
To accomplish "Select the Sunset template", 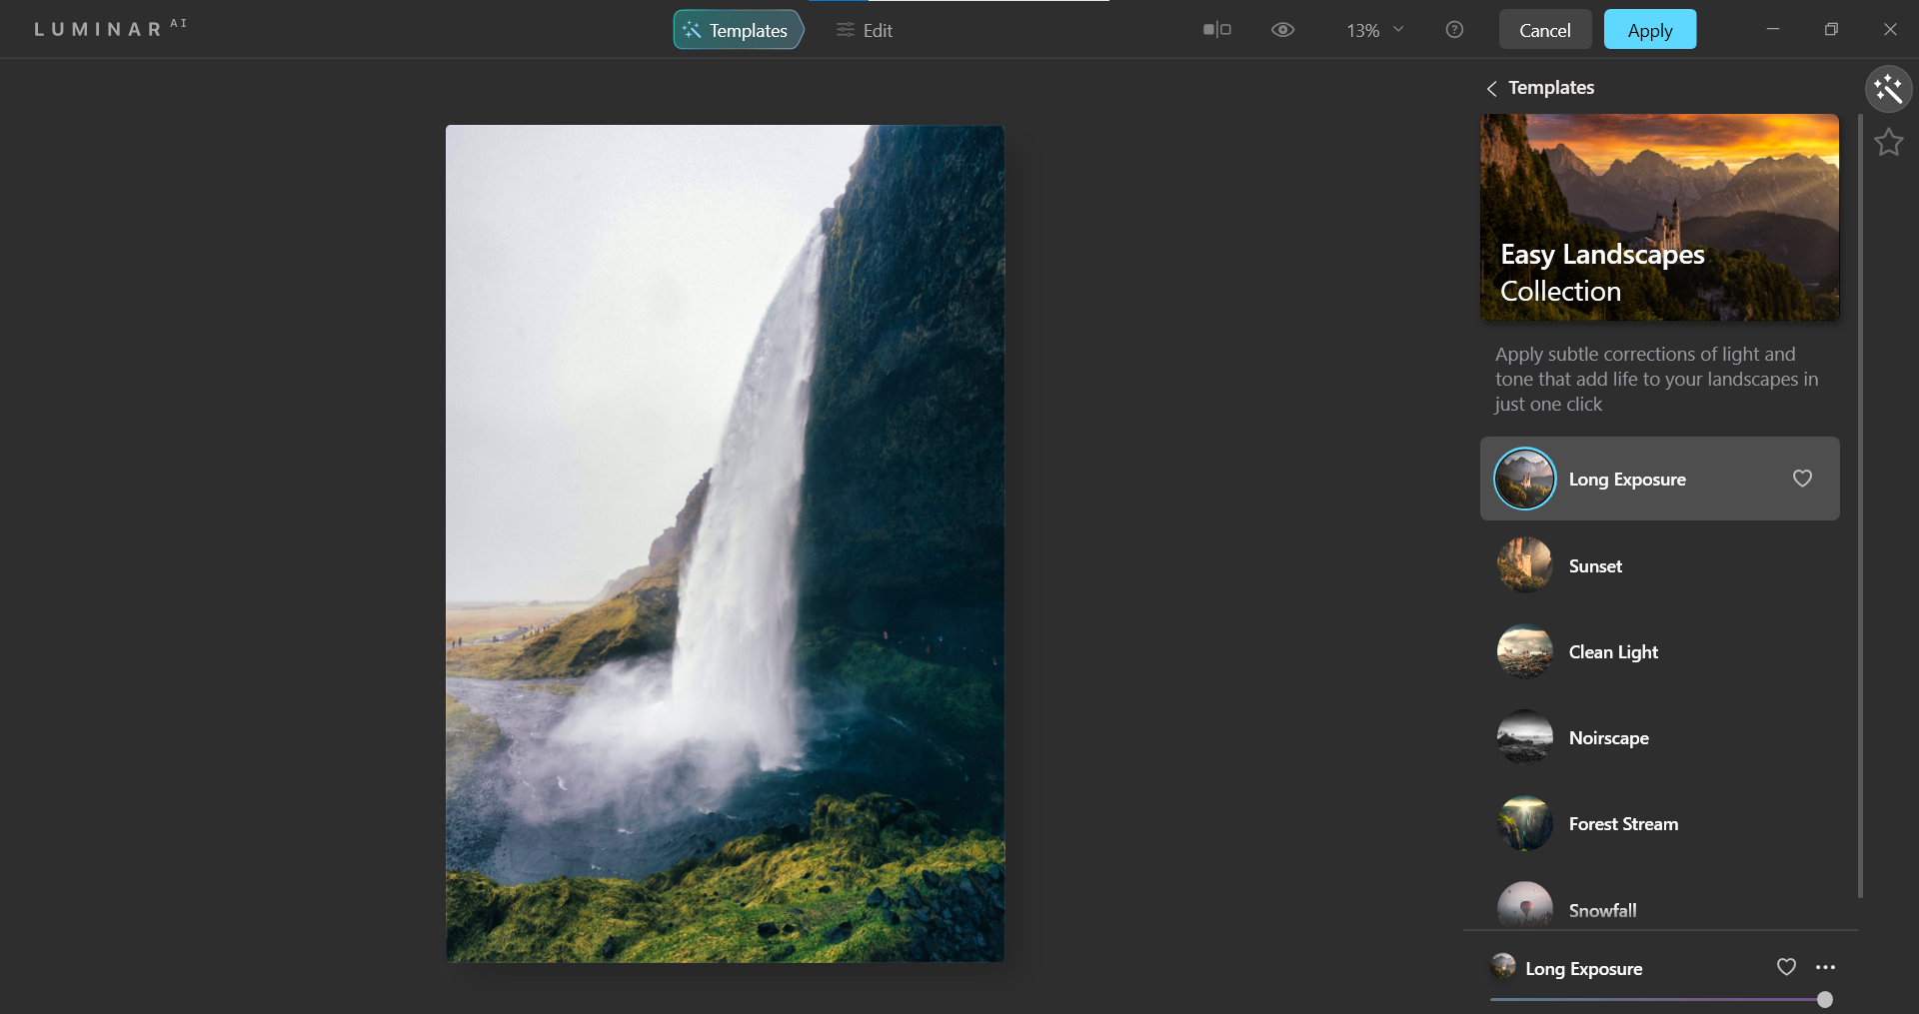I will (1659, 565).
